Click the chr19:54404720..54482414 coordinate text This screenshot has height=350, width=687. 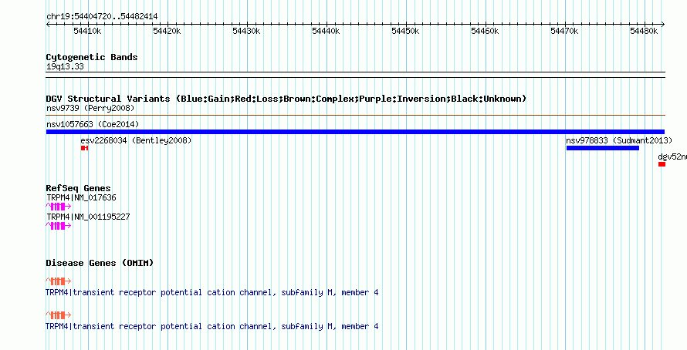pyautogui.click(x=102, y=17)
